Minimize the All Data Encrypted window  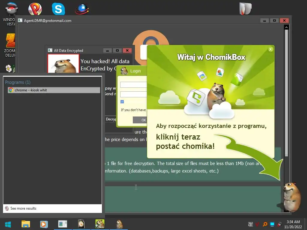click(108, 50)
